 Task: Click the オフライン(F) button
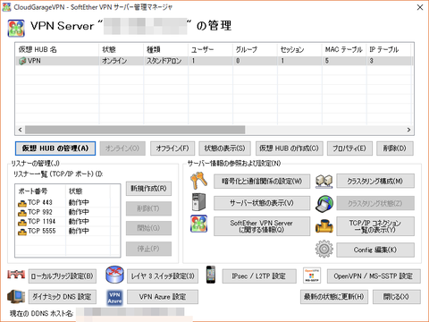coord(172,148)
